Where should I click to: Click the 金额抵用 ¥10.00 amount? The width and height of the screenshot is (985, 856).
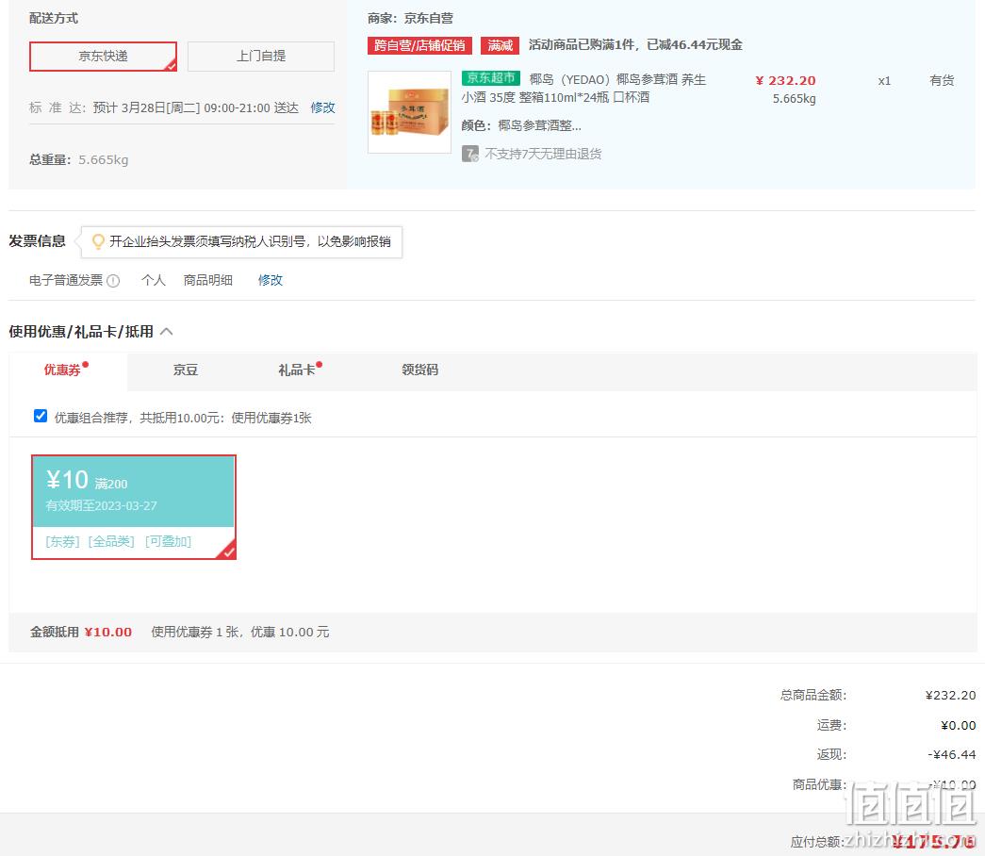pyautogui.click(x=108, y=633)
